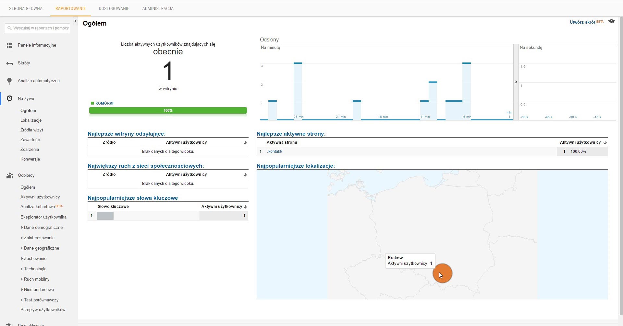Click Najlepsze witryny odsyłające heading link
The height and width of the screenshot is (326, 623).
127,134
